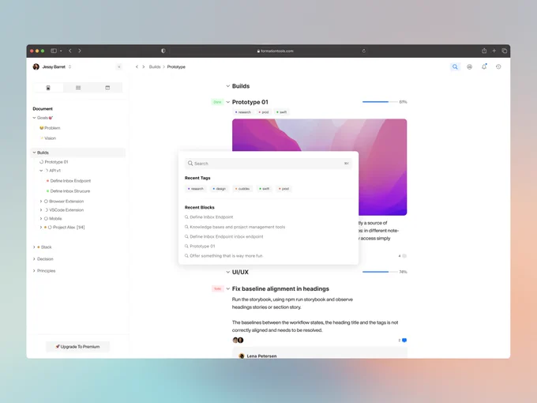Screen dimensions: 537x403
Task: Open notifications bell icon
Action: tap(484, 67)
